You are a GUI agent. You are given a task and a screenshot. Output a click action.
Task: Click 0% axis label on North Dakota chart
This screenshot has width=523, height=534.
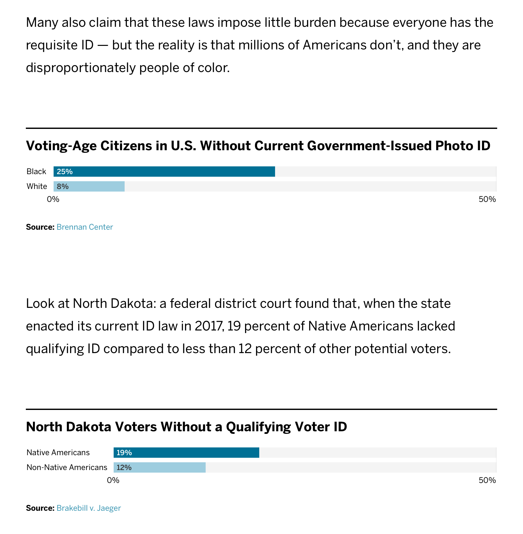point(113,480)
